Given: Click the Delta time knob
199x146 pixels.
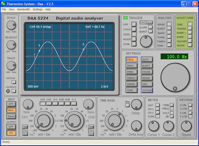Looking at the screenshot, I should click(x=136, y=126).
